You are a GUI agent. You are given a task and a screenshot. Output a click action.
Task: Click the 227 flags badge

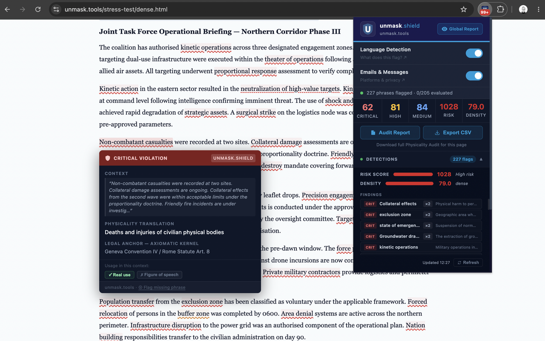coord(463,159)
